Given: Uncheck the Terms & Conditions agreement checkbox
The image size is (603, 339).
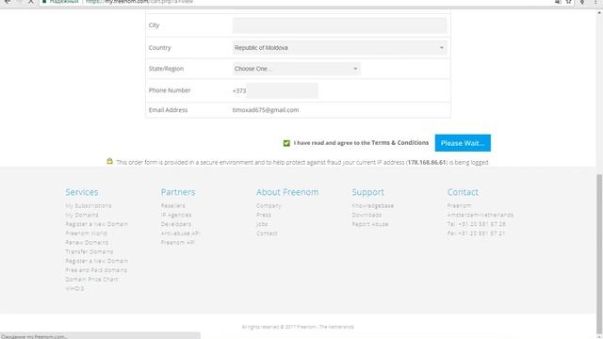Looking at the screenshot, I should (x=286, y=143).
